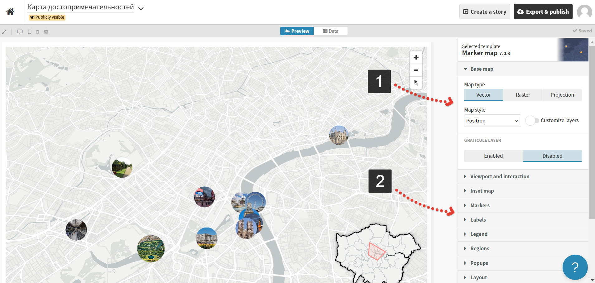Click Export & publish button

(x=543, y=12)
